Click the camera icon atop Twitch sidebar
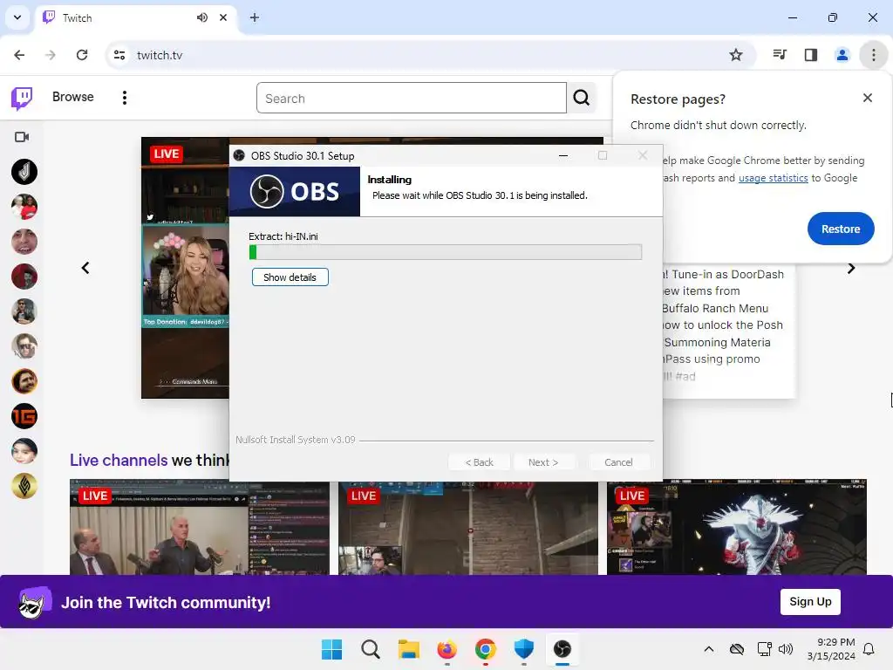Screen dimensions: 893x670 22,137
